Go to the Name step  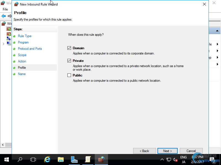tap(22, 74)
